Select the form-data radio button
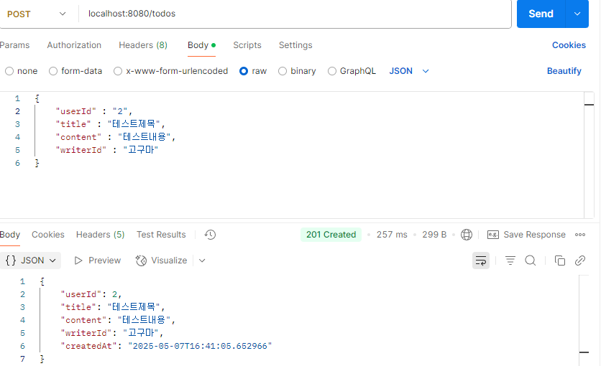Image resolution: width=601 pixels, height=366 pixels. coord(53,71)
